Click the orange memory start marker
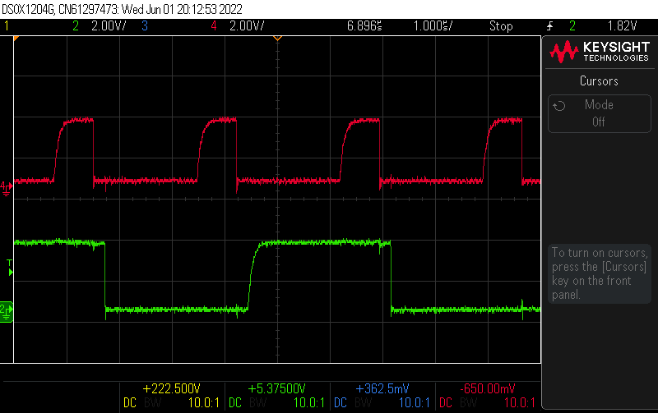 pos(16,39)
